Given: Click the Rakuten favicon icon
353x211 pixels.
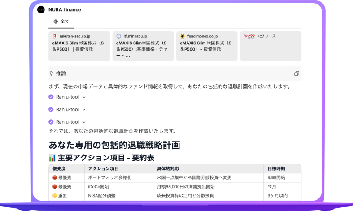Looking at the screenshot, I should click(x=55, y=36).
